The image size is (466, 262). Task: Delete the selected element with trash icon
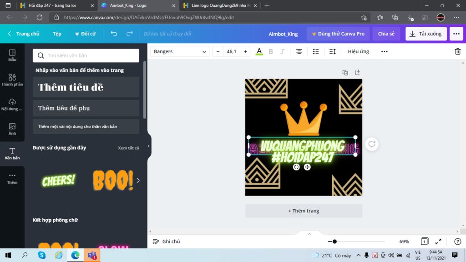coord(458,51)
